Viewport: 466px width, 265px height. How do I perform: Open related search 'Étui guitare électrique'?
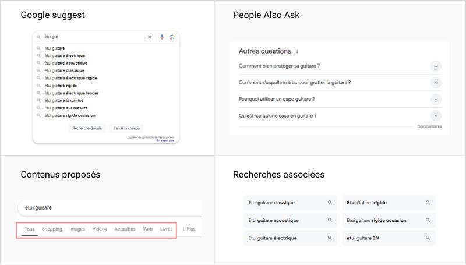pos(290,238)
